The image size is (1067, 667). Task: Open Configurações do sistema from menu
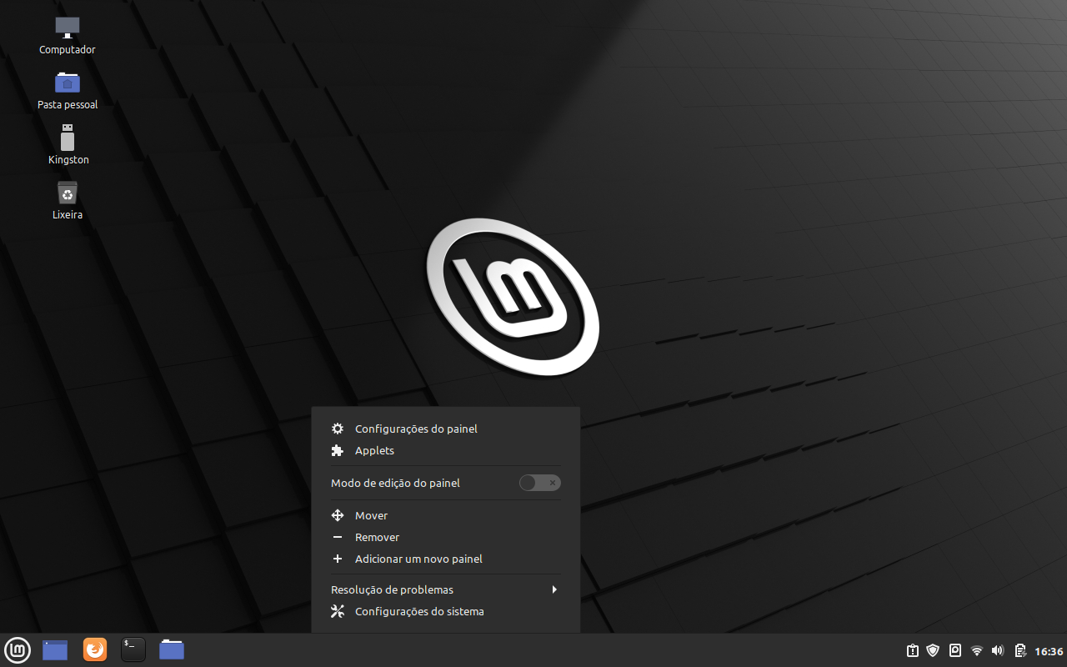click(x=445, y=611)
